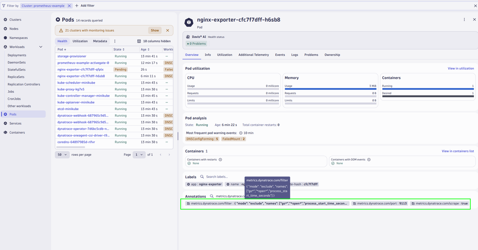The image size is (478, 250).
Task: Open the Events tab
Action: point(280,55)
